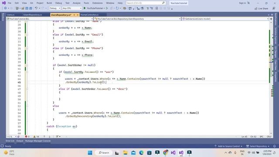Viewport: 279px width, 157px height.
Task: Start without debugging outline play icon
Action: [107, 8]
